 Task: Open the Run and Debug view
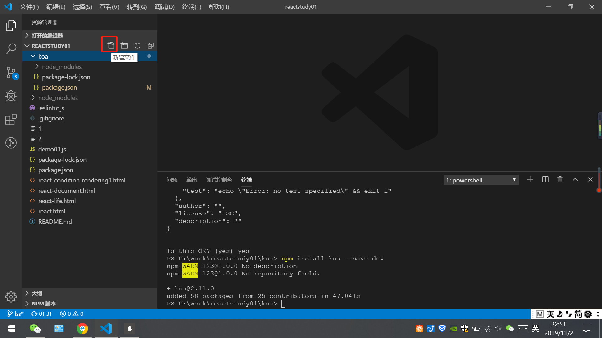pyautogui.click(x=11, y=96)
